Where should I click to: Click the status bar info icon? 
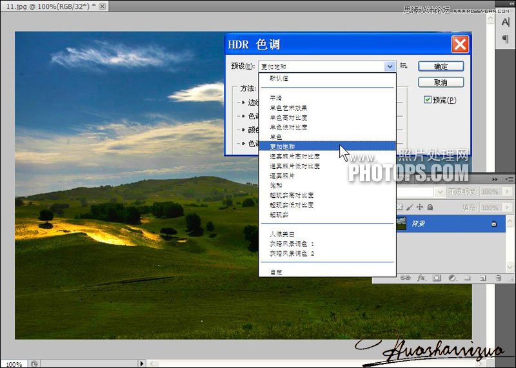[x=34, y=363]
